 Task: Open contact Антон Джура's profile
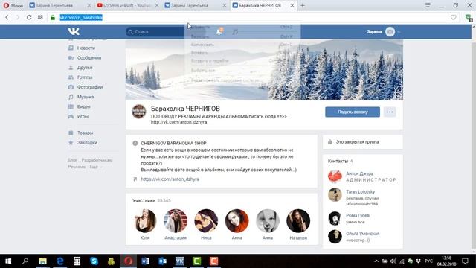(x=360, y=173)
